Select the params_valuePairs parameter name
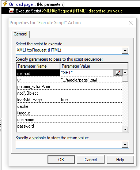Viewport: 140px width, 170px height. (38, 87)
